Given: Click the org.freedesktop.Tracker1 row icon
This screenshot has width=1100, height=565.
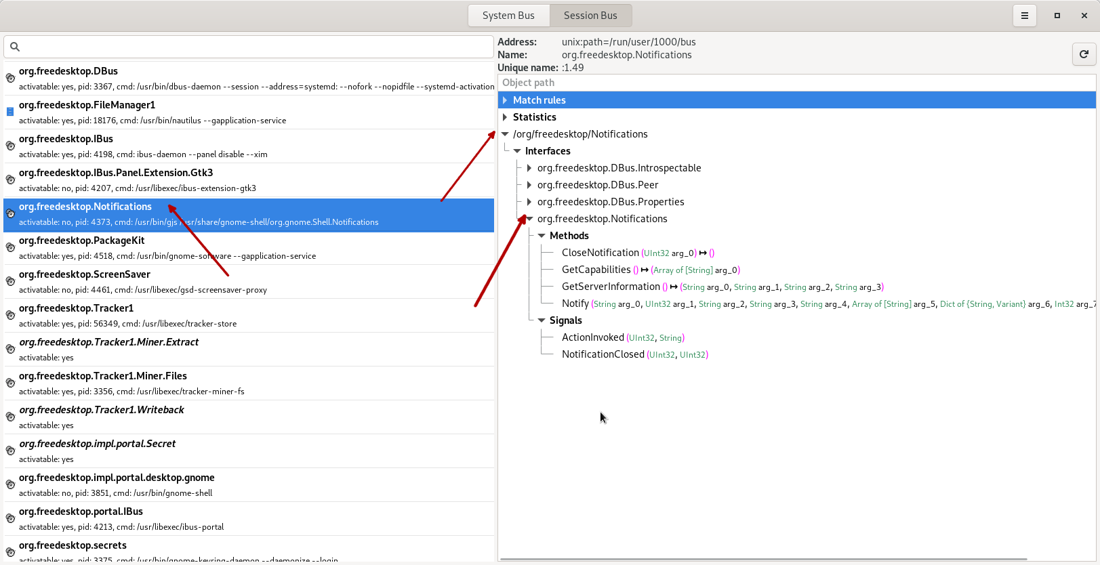Looking at the screenshot, I should pos(10,315).
